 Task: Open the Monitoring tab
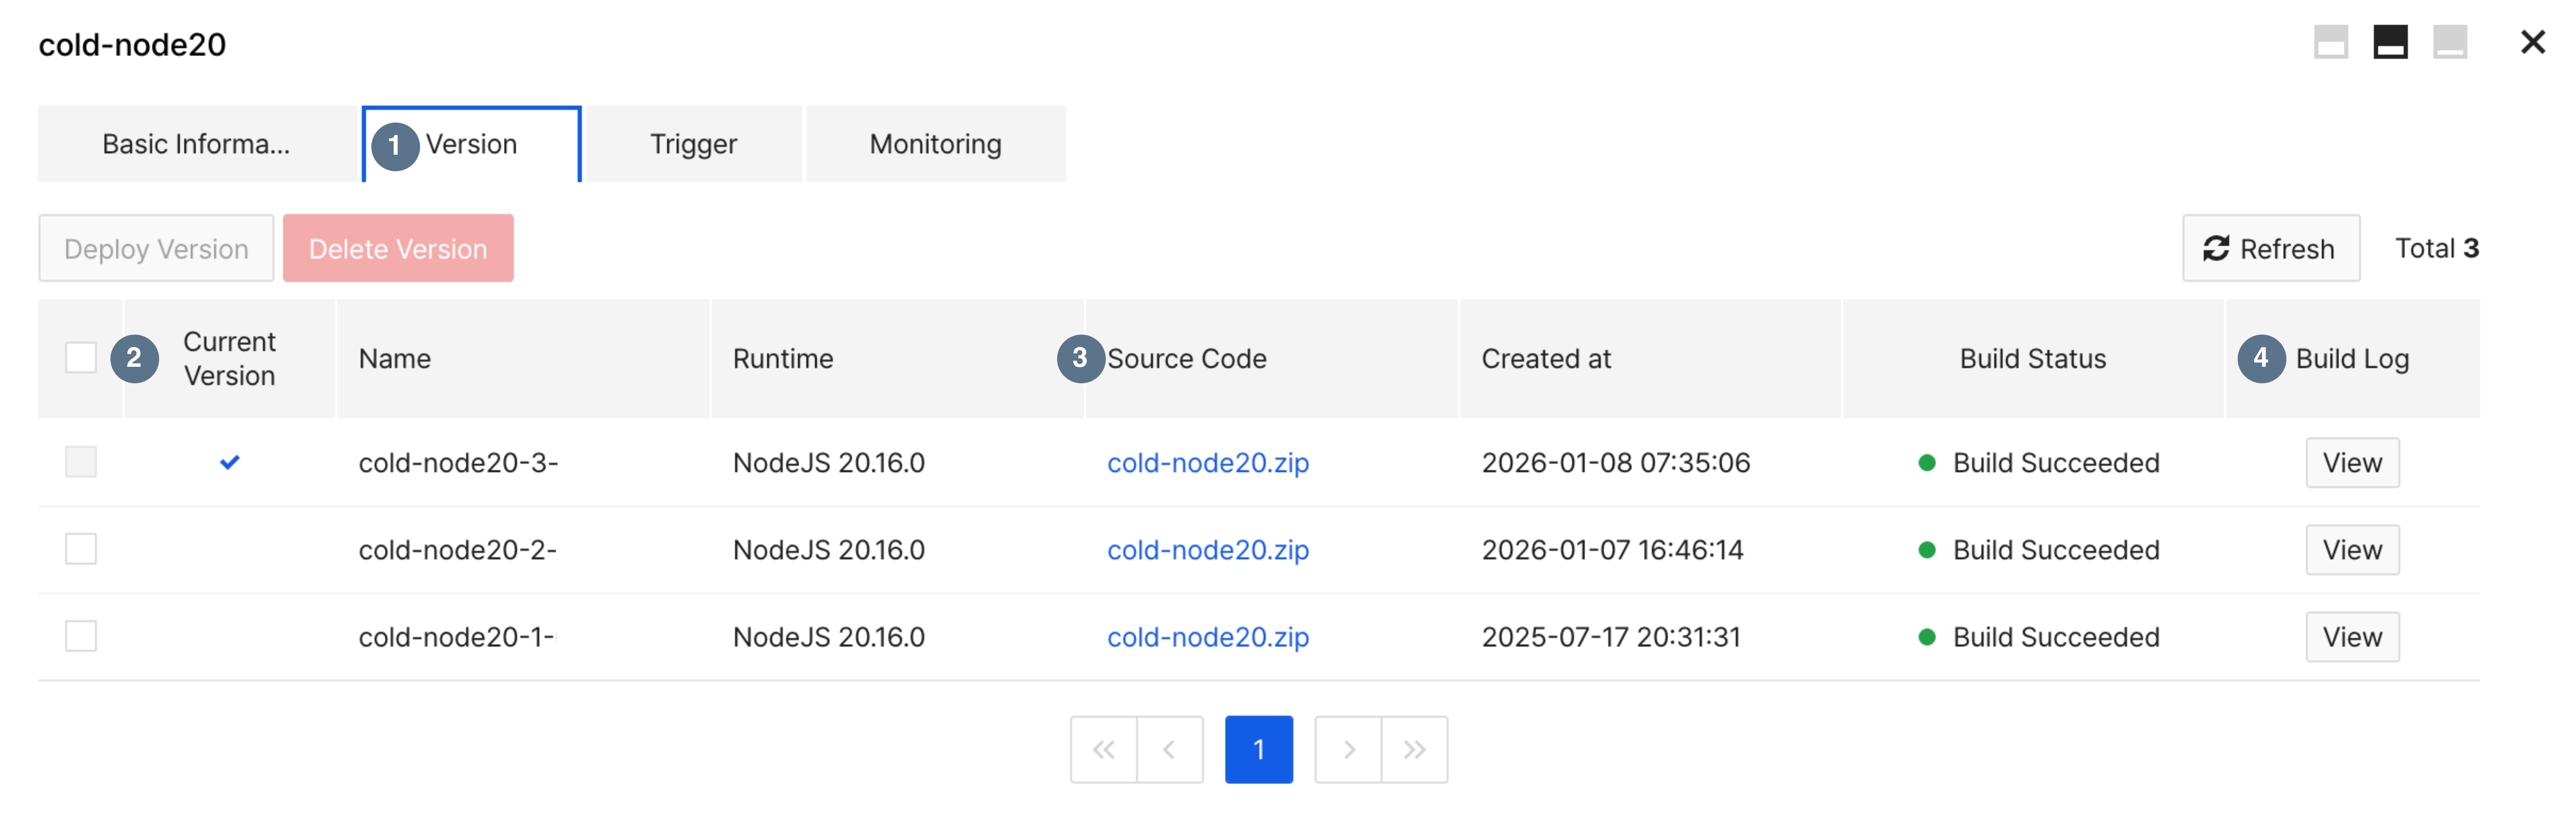click(x=935, y=145)
